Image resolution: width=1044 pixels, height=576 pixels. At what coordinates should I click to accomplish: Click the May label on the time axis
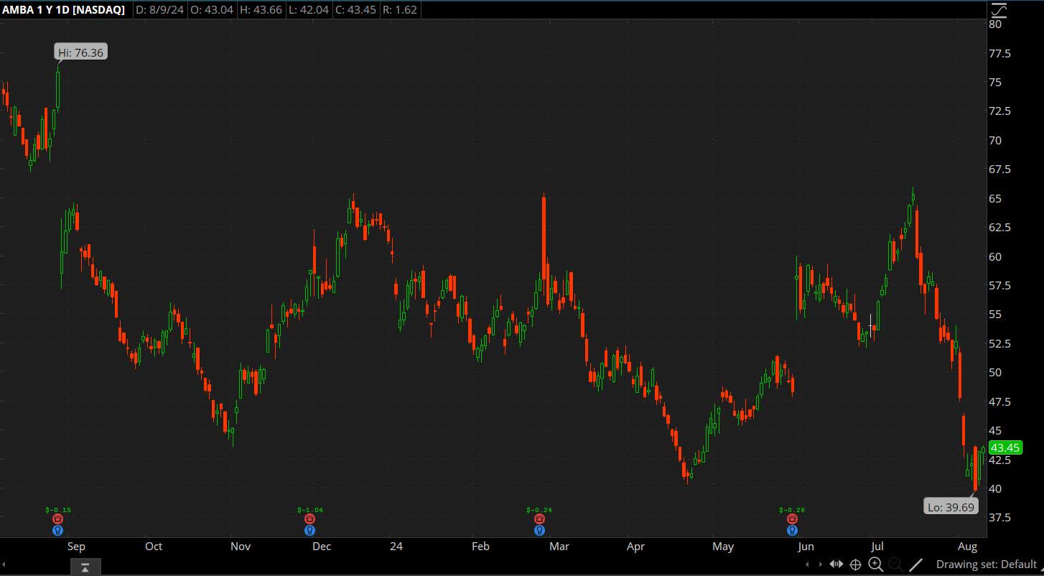(x=723, y=547)
